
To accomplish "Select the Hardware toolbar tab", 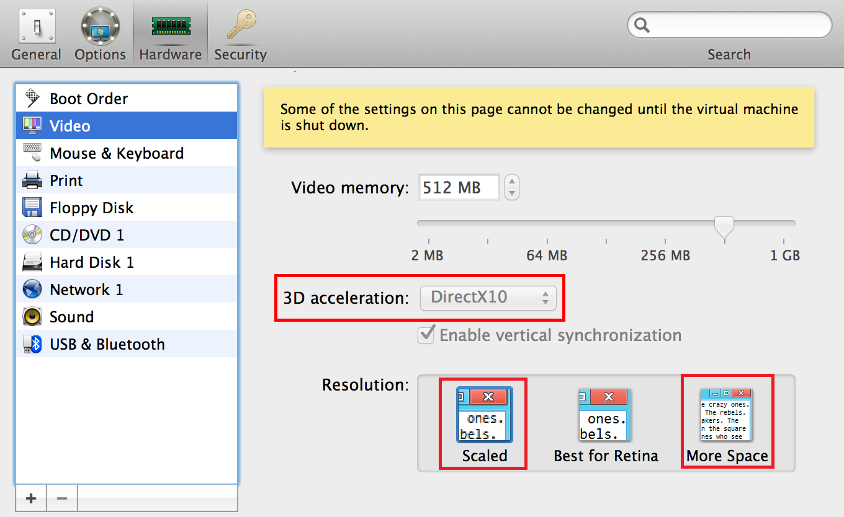I will coord(171,33).
